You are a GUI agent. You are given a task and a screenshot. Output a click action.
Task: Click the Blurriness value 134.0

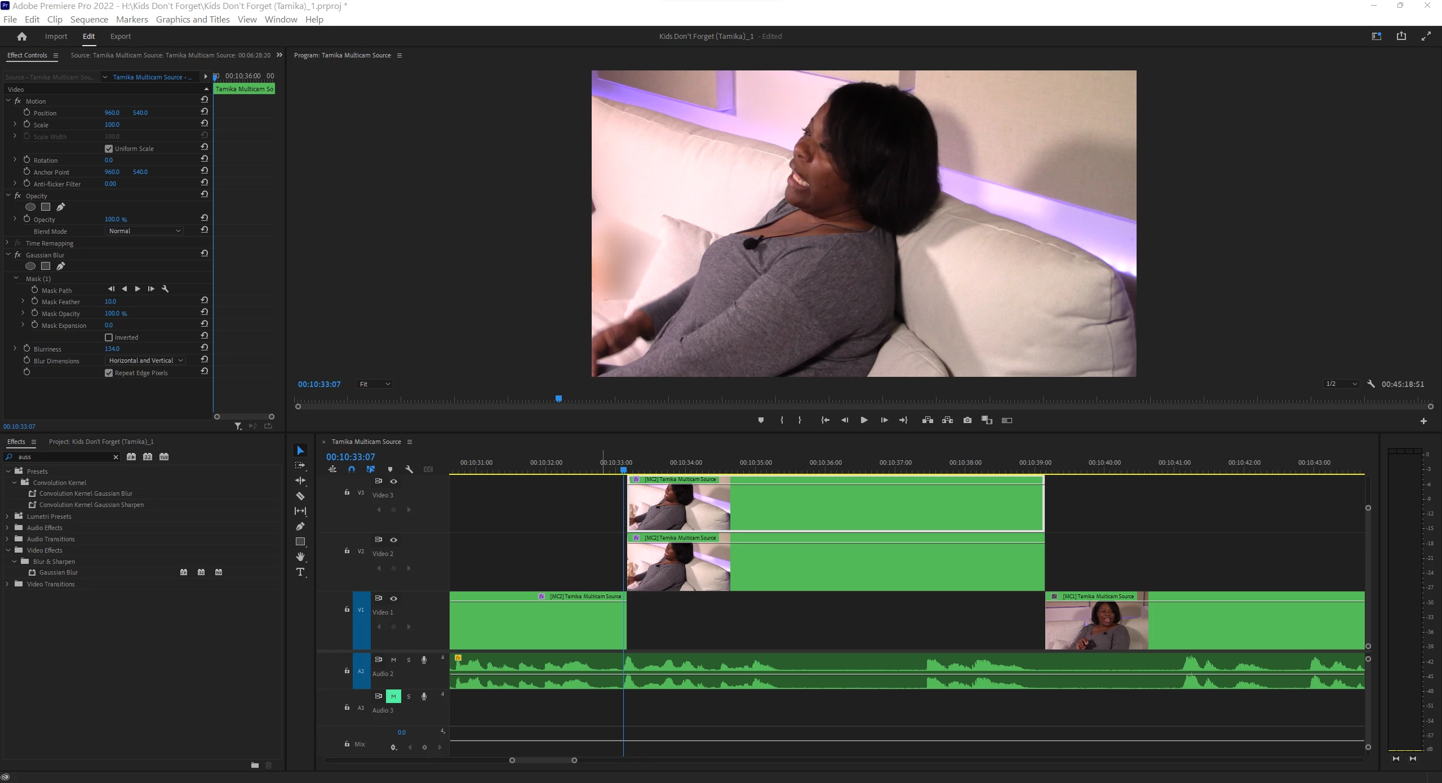click(112, 349)
